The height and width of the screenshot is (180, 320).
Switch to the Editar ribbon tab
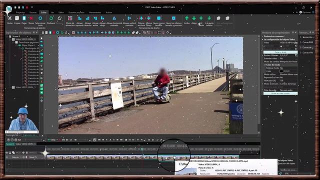(43, 12)
